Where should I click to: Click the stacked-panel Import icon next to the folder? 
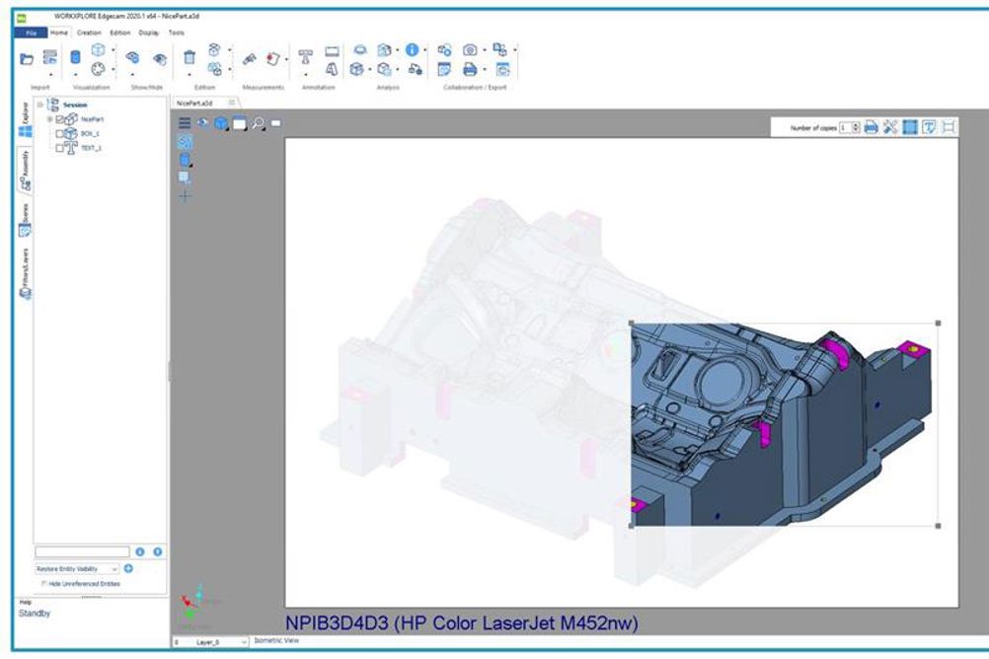coord(49,57)
